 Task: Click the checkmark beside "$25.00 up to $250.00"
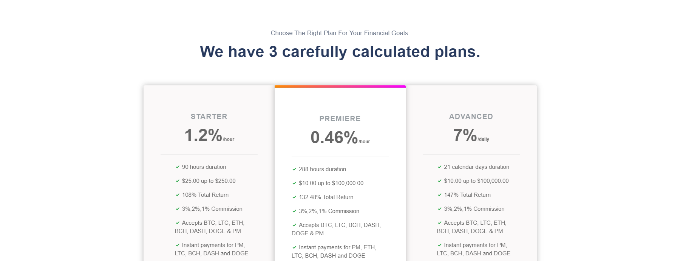tap(178, 181)
